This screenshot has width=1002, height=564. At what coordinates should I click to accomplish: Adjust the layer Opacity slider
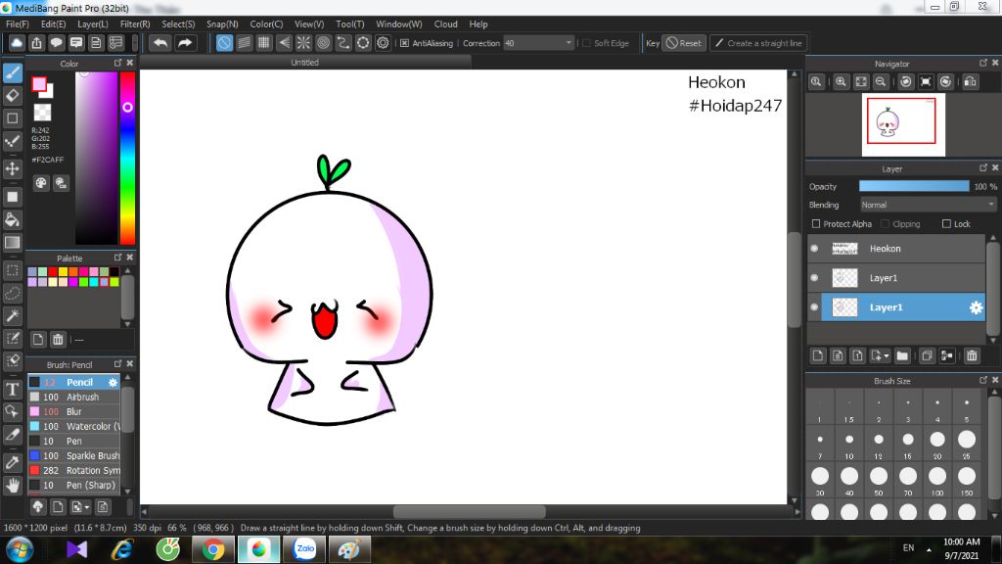pyautogui.click(x=914, y=186)
